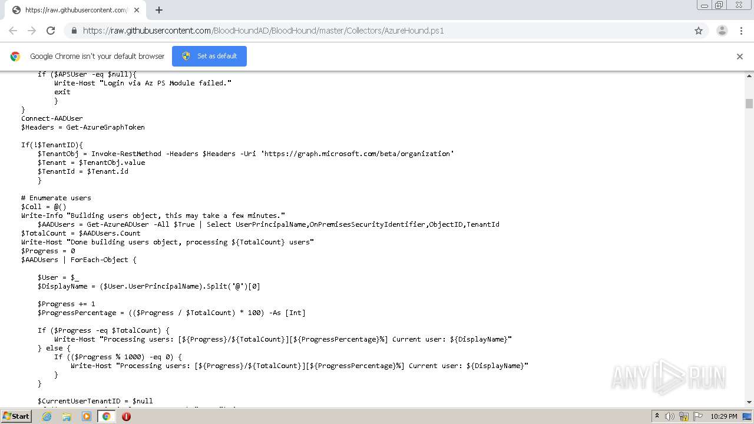
Task: Open Windows Explorer folder on taskbar
Action: point(67,416)
